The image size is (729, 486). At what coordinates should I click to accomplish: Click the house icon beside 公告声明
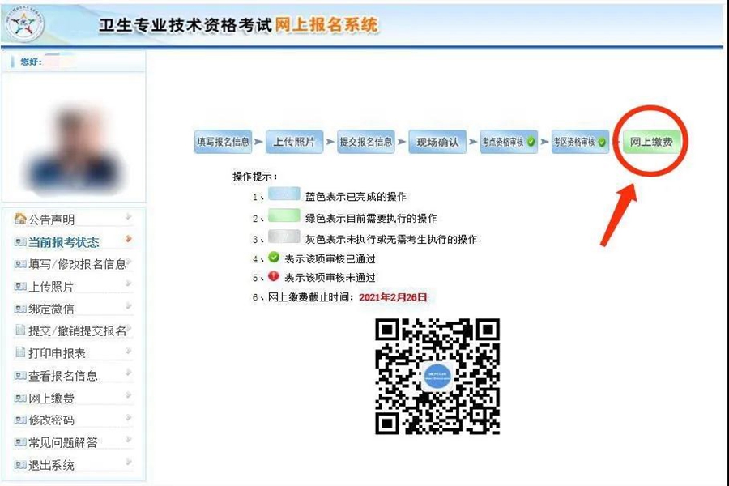point(21,219)
